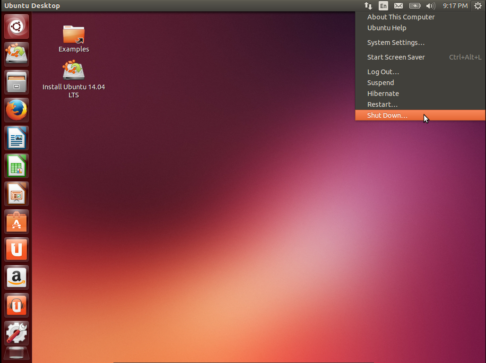The image size is (486, 363).
Task: Open the battery status menu
Action: pos(414,6)
